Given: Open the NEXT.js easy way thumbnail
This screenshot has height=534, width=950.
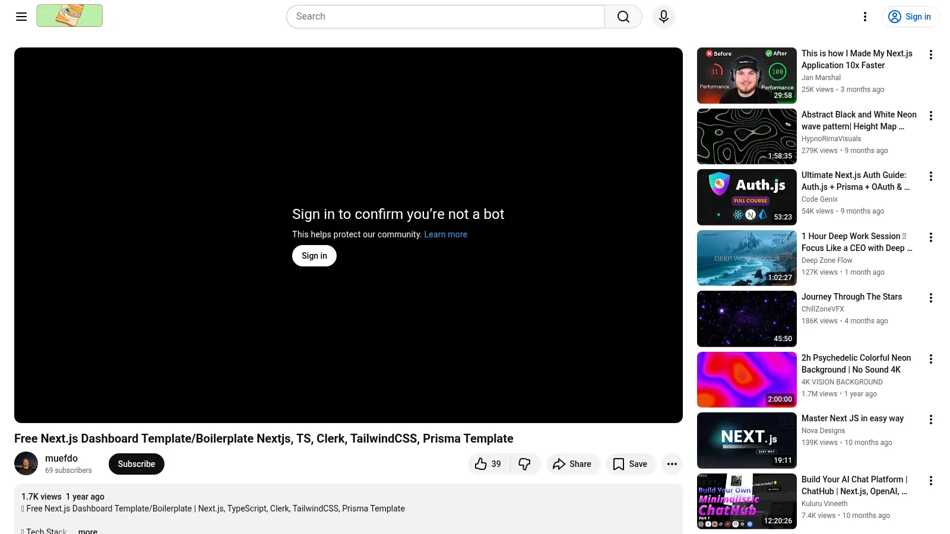Looking at the screenshot, I should (747, 440).
